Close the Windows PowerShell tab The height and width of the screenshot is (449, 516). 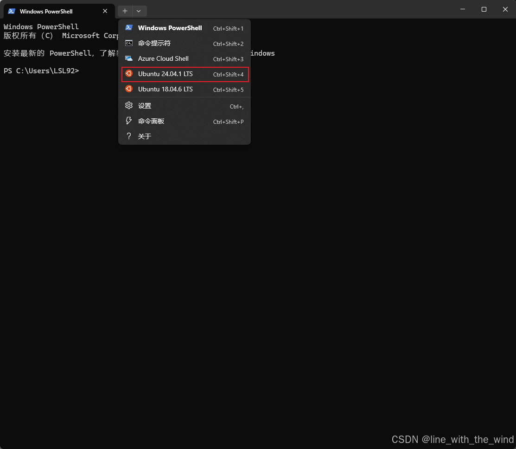(105, 11)
